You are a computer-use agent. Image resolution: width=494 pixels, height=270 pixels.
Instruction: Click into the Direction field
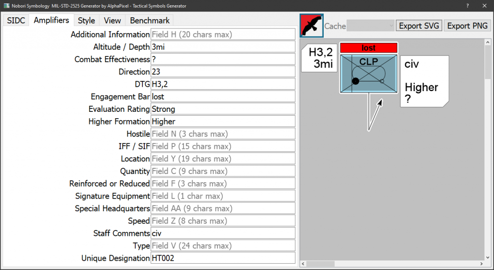[223, 72]
